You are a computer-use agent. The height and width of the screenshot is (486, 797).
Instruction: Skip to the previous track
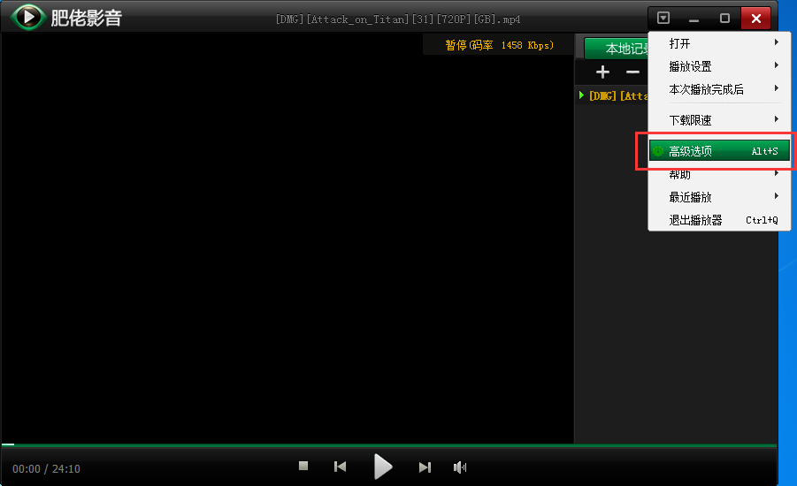coord(340,467)
